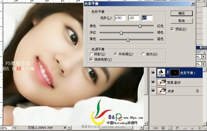Add a layer mask using the mask icon

tap(171, 128)
